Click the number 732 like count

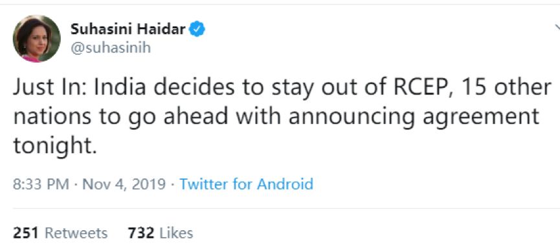[x=141, y=233]
